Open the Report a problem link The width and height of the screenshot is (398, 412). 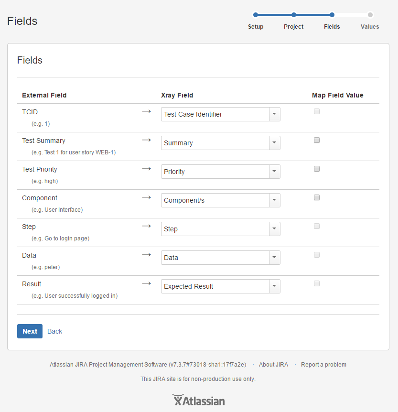point(323,365)
